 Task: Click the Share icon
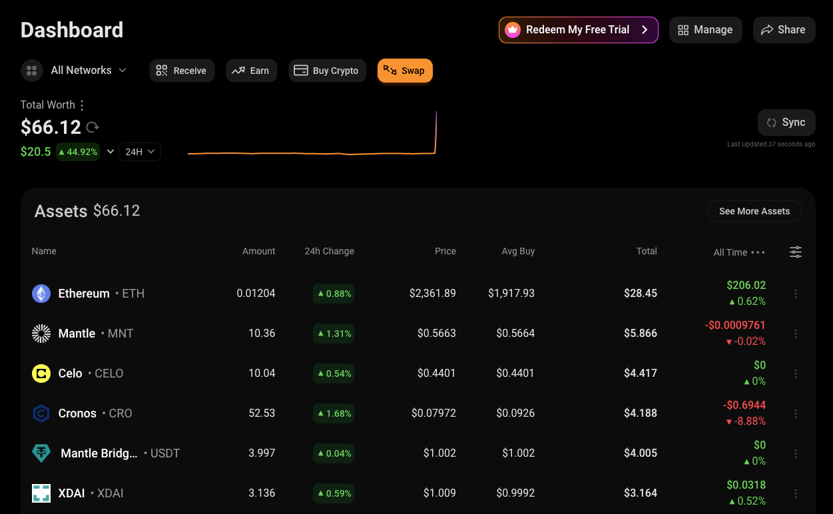(x=767, y=29)
